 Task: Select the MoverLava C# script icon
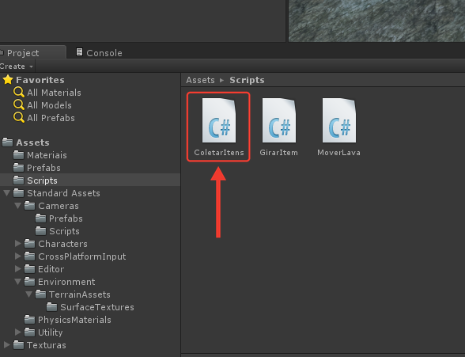(339, 120)
